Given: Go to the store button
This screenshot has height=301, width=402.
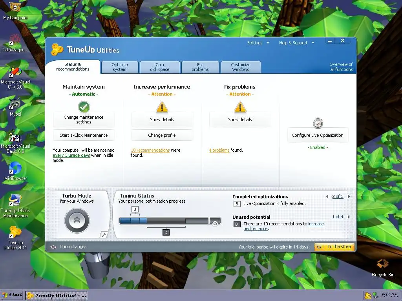Looking at the screenshot, I should point(334,247).
